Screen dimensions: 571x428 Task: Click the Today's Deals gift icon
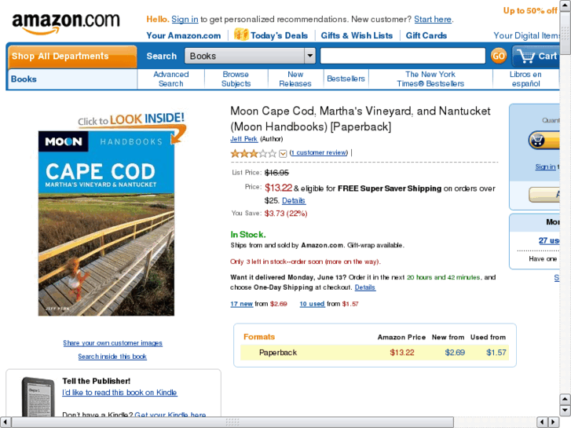click(240, 35)
